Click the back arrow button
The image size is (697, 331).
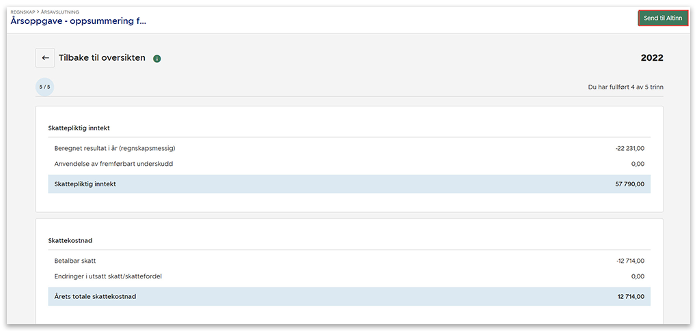pos(45,58)
